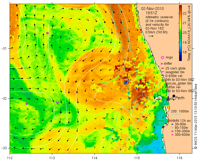The image size is (199, 161).
Task: Click the '150-300m' depth label
Action: (x=182, y=131)
